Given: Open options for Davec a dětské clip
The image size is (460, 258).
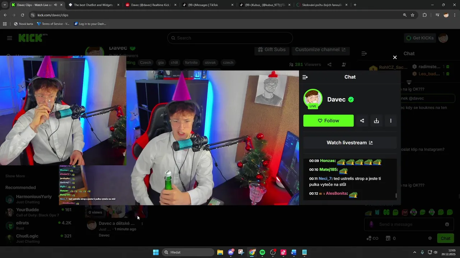Looking at the screenshot, I should coord(142,224).
